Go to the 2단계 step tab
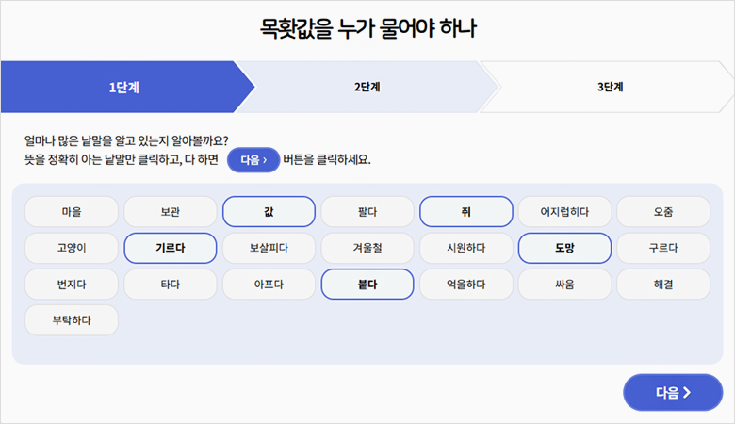 367,87
